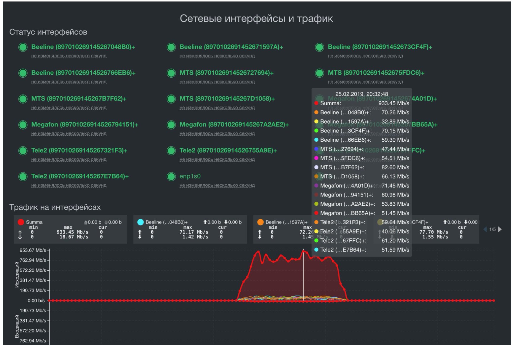
Task: Click the Статус интерфейсов section heading
Action: [48, 32]
